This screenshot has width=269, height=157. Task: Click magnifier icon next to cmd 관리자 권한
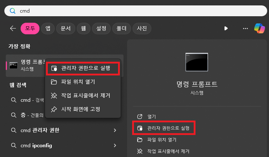point(13,130)
